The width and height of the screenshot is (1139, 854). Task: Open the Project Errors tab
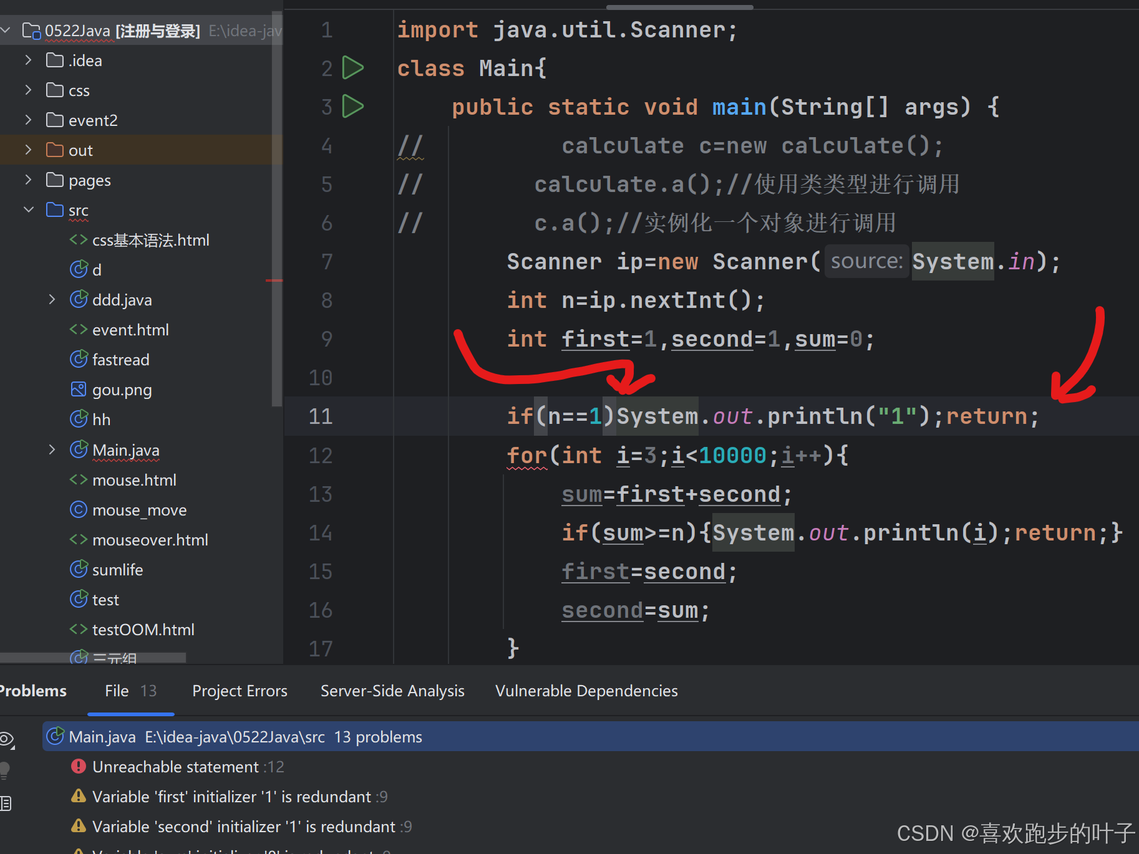(240, 691)
